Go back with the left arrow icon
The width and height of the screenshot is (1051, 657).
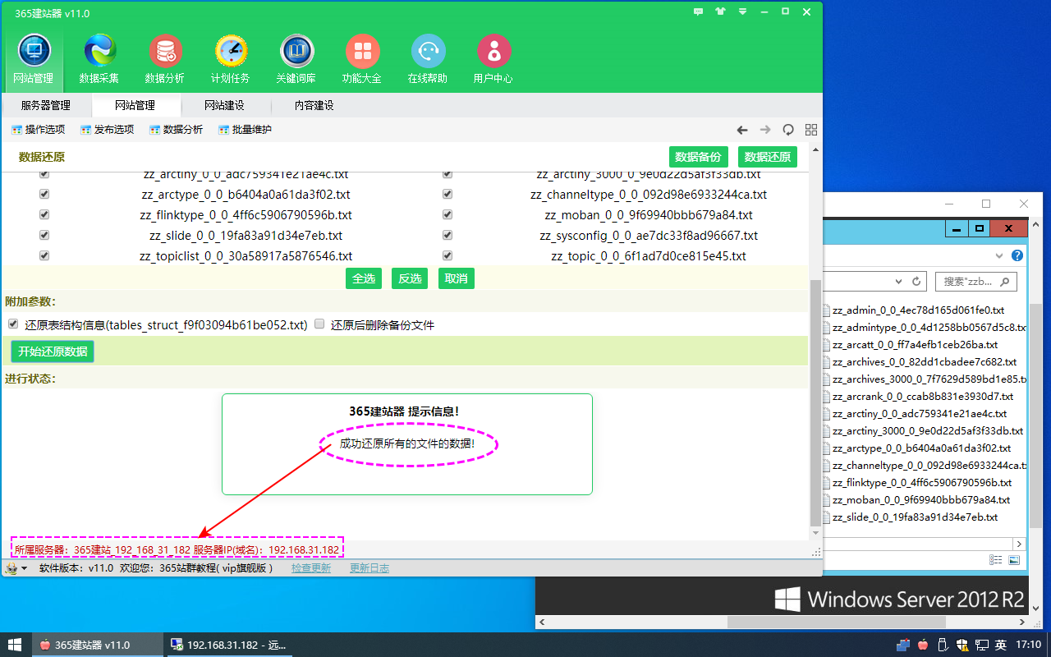[x=742, y=130]
